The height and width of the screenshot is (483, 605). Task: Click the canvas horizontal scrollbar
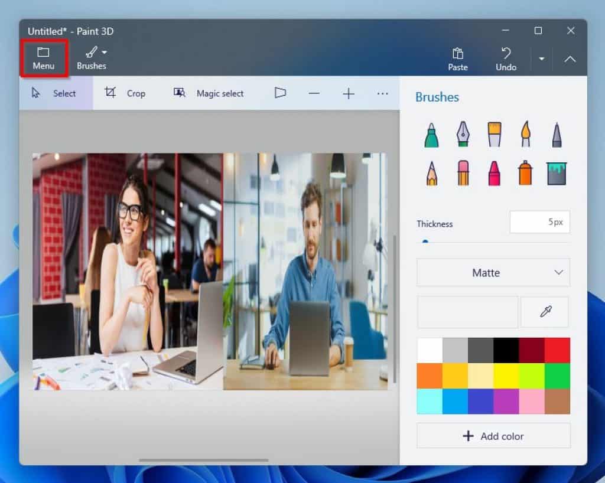(204, 460)
